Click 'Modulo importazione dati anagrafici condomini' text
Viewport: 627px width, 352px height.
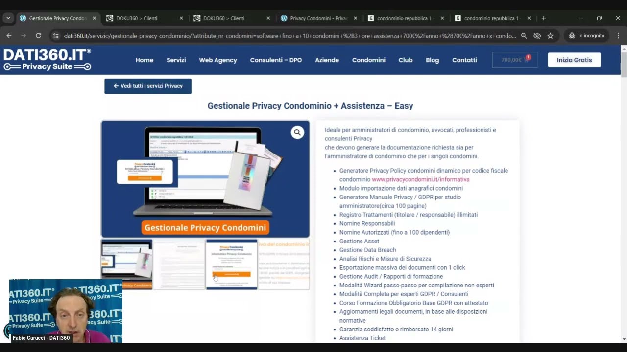click(x=401, y=188)
